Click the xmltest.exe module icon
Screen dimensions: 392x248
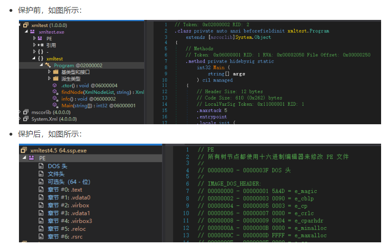pyautogui.click(x=32, y=32)
